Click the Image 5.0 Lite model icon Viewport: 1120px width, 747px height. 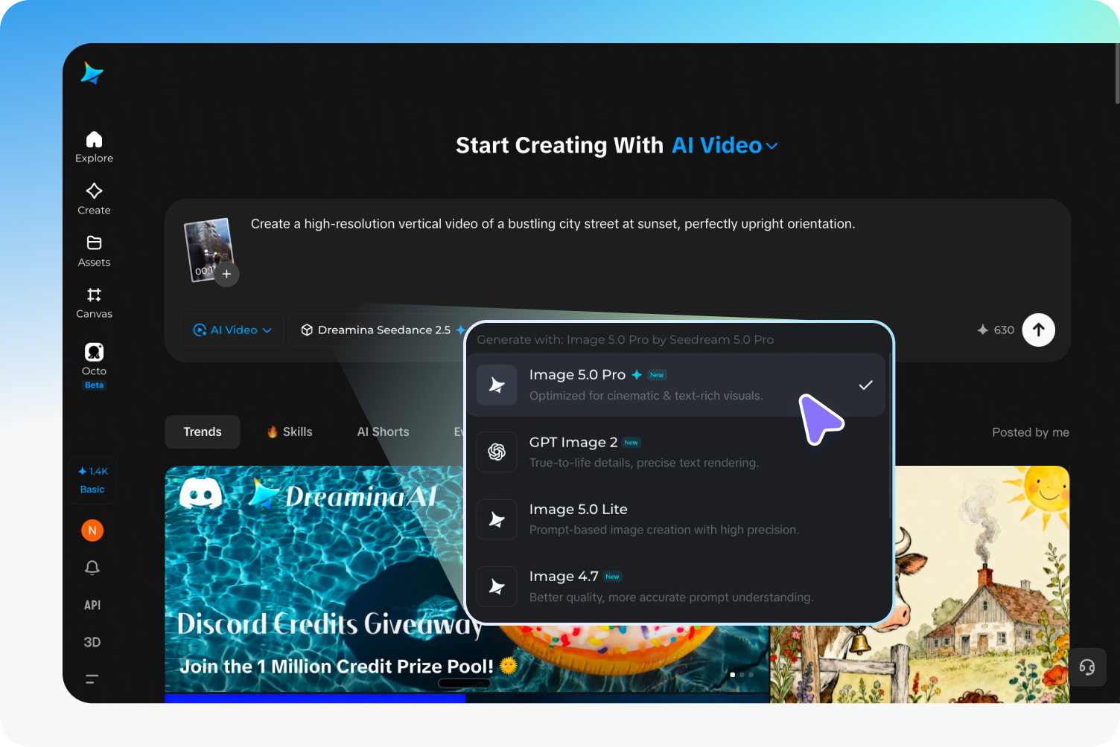[497, 519]
